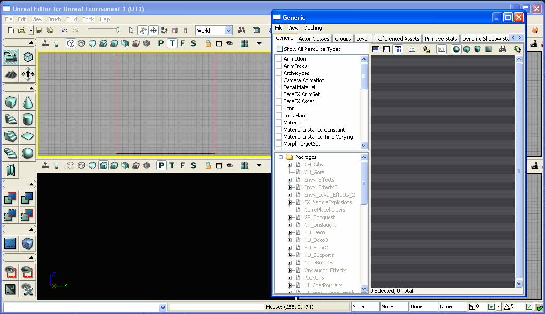Switch browser to list view icon

pos(376,50)
